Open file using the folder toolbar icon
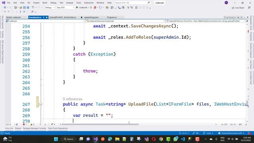 [21, 8]
